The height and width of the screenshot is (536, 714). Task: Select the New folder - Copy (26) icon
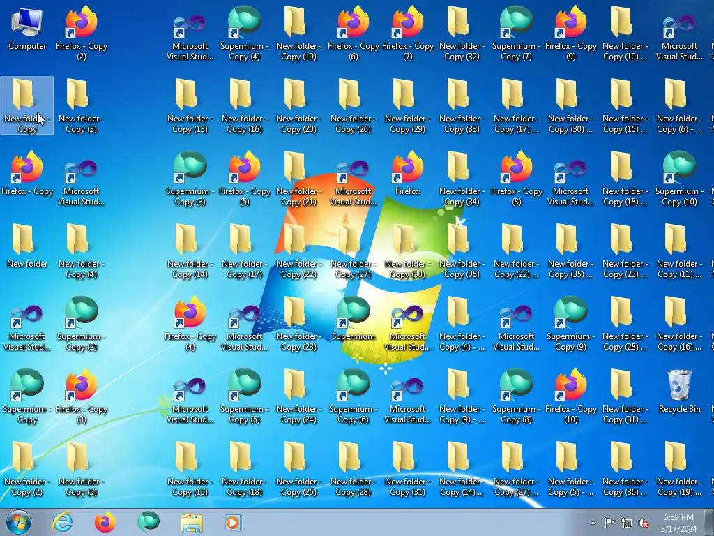(x=354, y=106)
